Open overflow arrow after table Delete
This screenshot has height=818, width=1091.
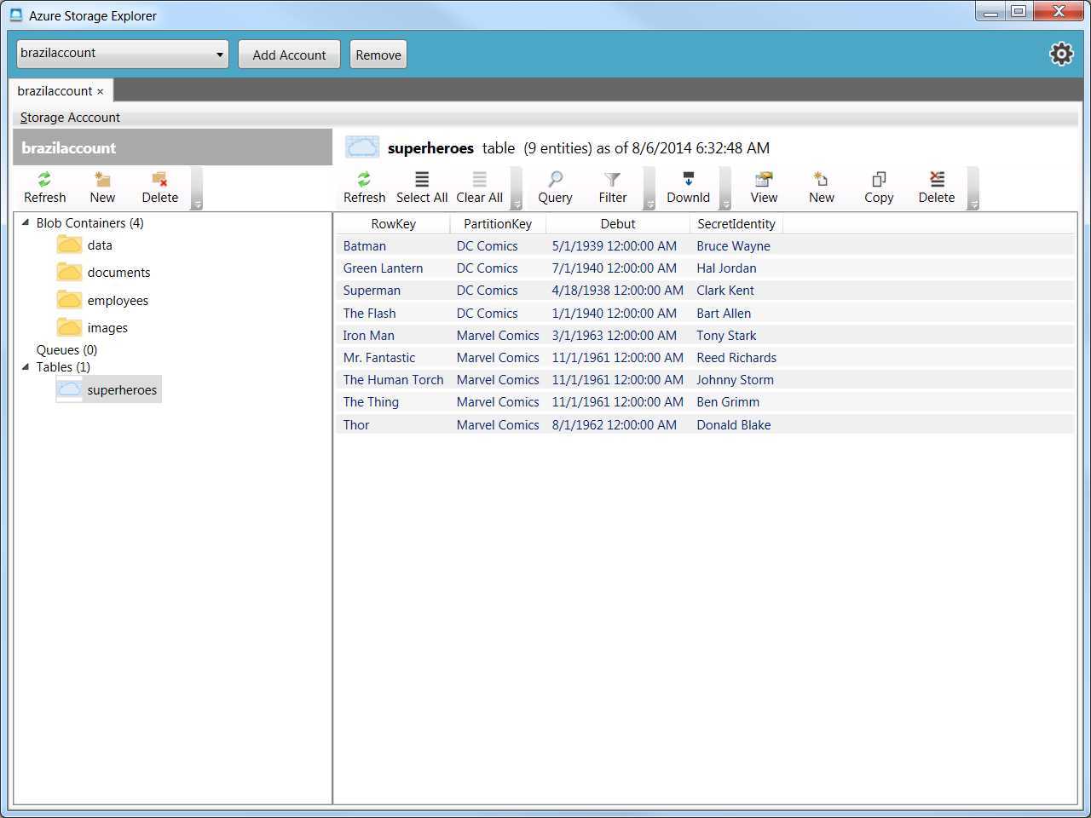coord(973,204)
